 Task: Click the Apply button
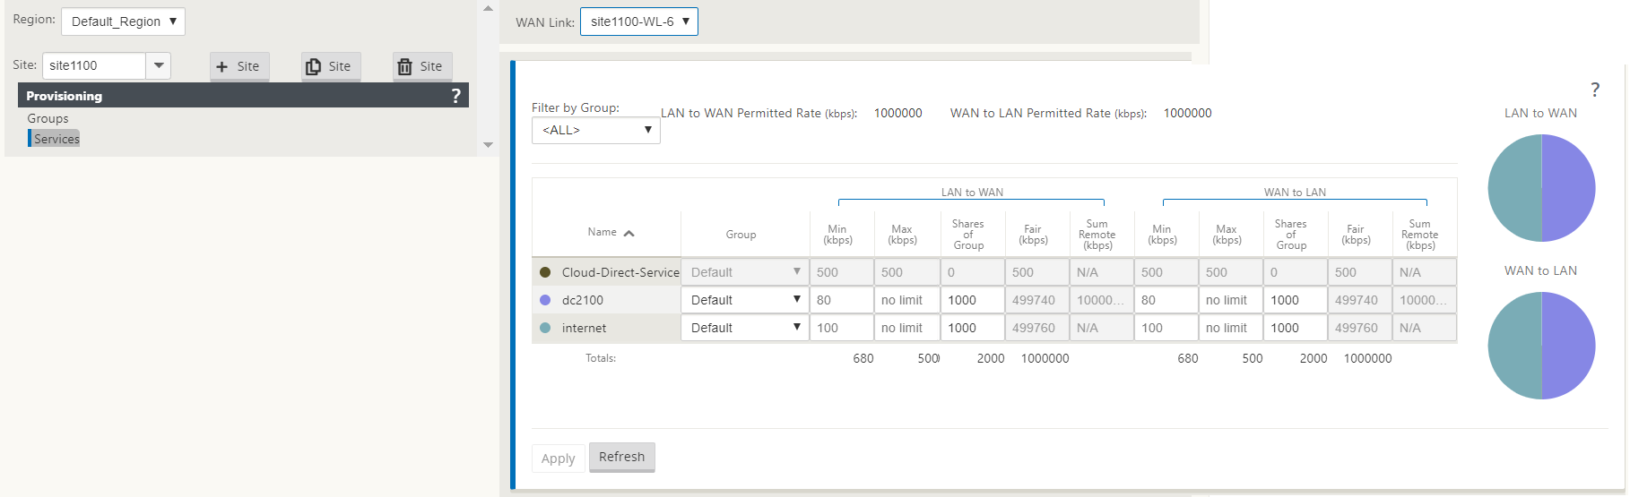pos(558,458)
